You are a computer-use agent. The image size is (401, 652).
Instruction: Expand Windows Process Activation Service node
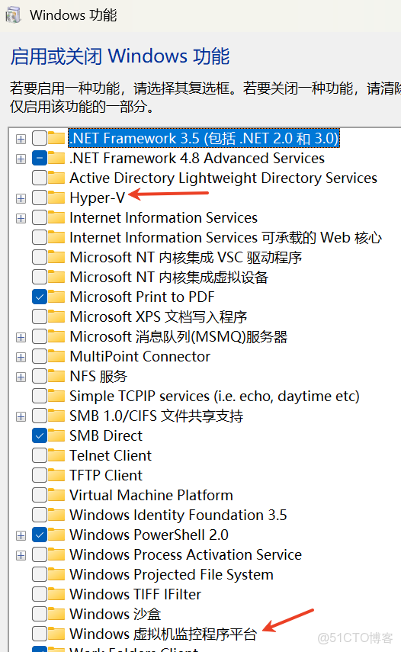[21, 555]
